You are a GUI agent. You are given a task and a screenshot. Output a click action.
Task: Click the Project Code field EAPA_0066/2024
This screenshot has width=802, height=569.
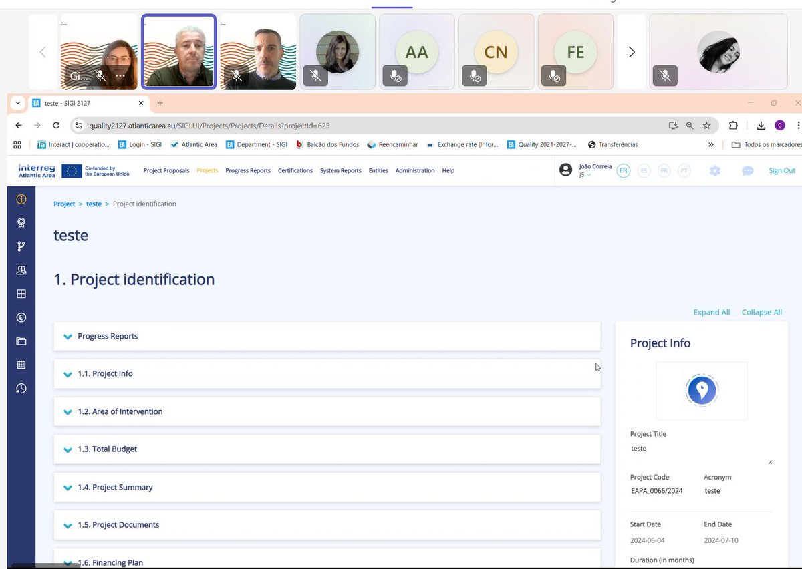point(657,490)
